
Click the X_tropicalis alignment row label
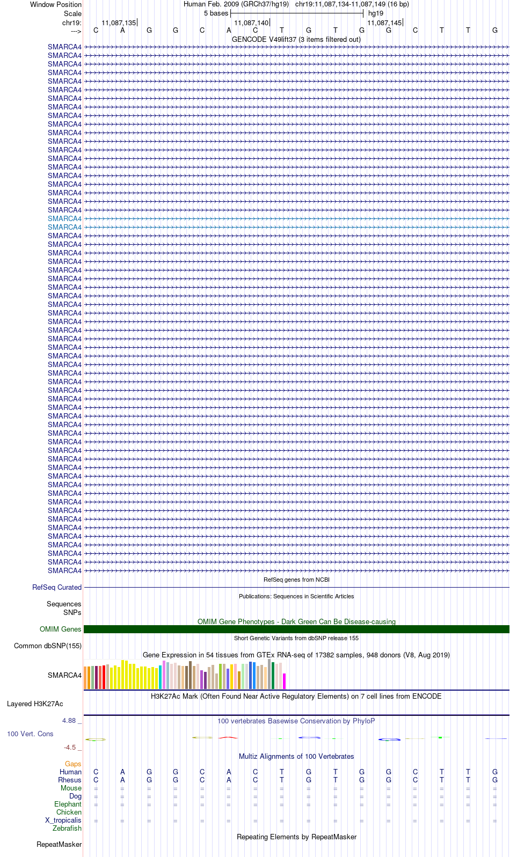point(63,821)
